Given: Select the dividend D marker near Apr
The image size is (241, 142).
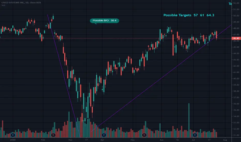Looking at the screenshot, I should (x=104, y=135).
